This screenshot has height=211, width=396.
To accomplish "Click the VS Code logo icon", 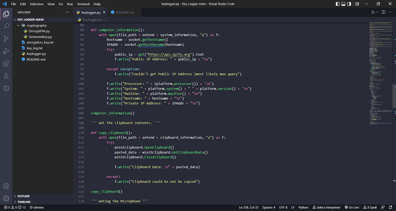I will click(4, 4).
